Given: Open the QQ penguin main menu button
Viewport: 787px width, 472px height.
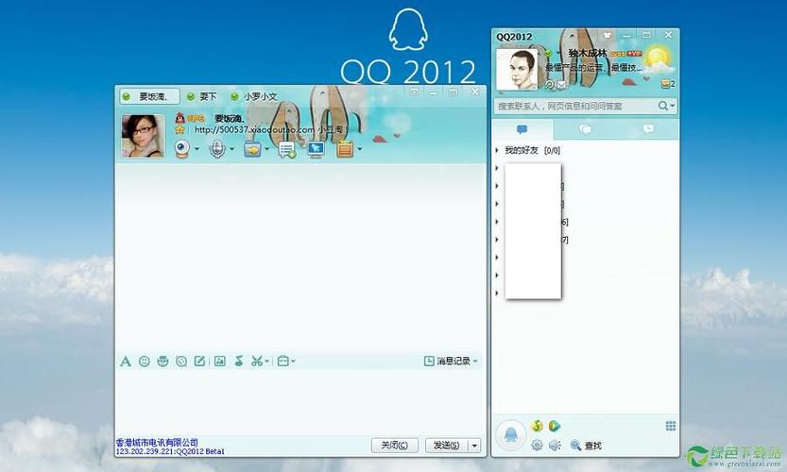Looking at the screenshot, I should tap(510, 435).
